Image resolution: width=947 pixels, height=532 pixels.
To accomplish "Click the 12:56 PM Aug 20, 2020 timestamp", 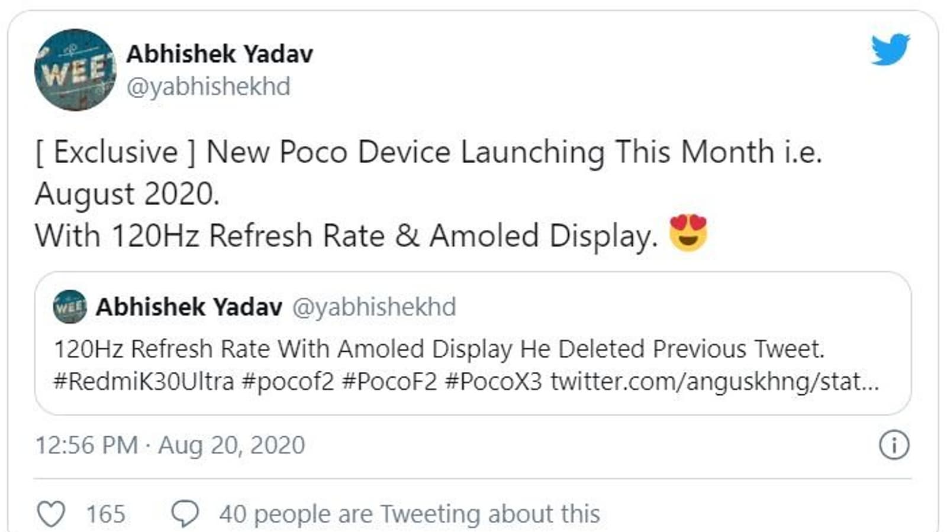I will pos(170,445).
